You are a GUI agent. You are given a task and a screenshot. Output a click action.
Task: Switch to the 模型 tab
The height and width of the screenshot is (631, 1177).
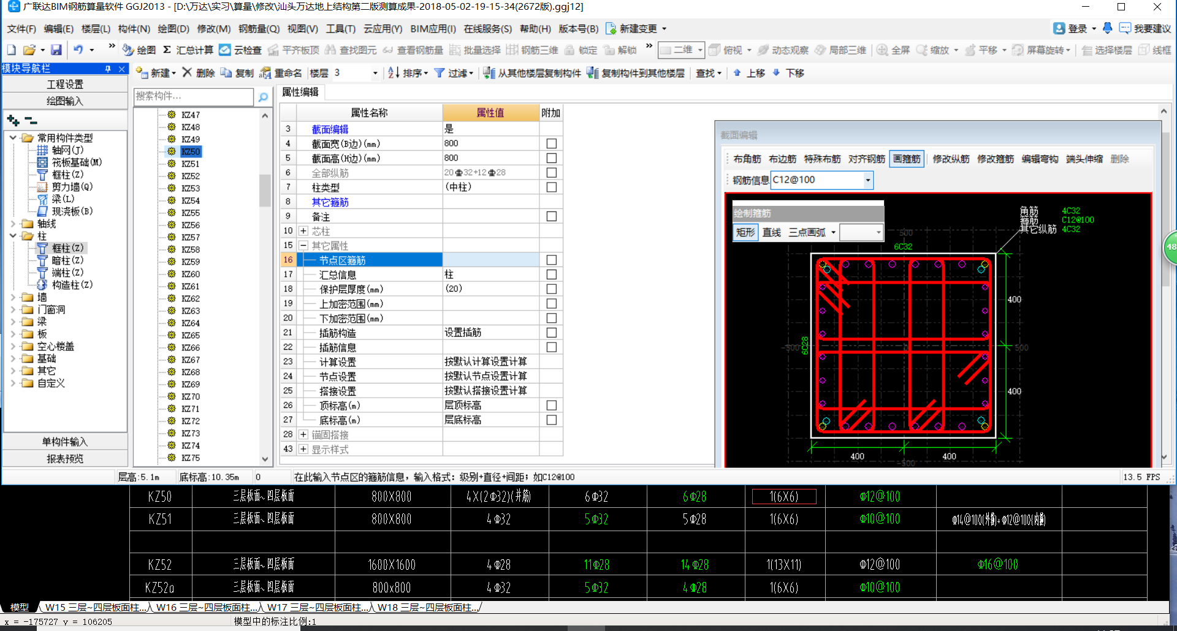coord(20,607)
